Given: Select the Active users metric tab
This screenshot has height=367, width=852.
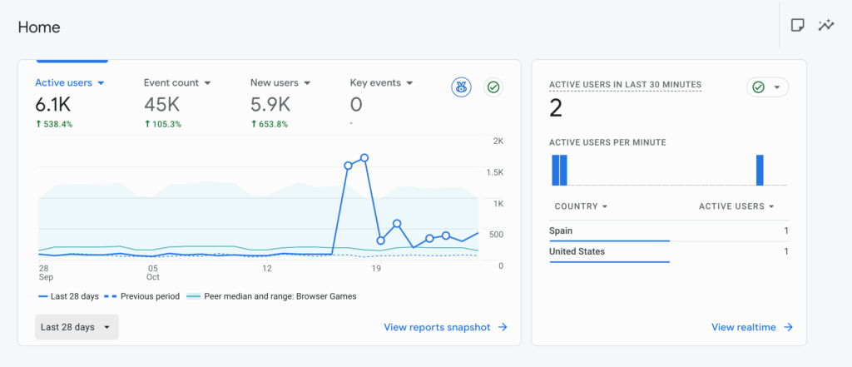Looking at the screenshot, I should [x=69, y=83].
